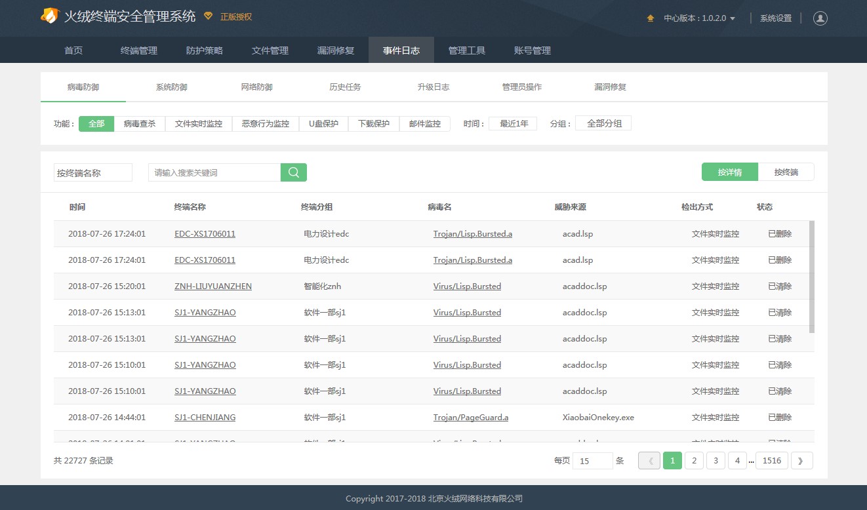867x510 pixels.
Task: Open terminal link SJ1-CHENJIANG
Action: point(205,418)
